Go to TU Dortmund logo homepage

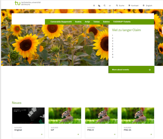coord(28,3)
